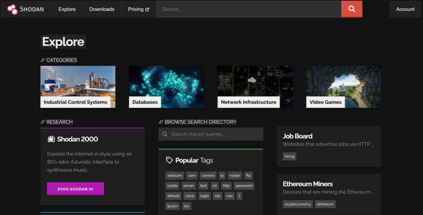The width and height of the screenshot is (423, 215).
Task: Select the webcam tag
Action: tap(174, 176)
